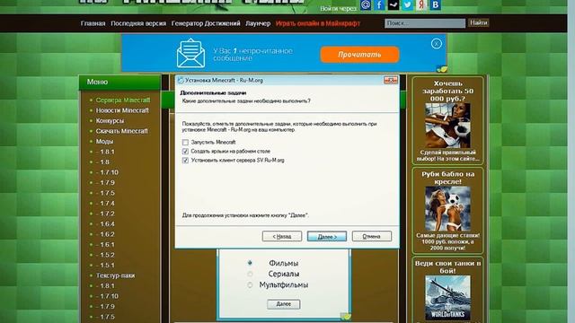
Task: Sign in via Steam icon
Action: [394, 4]
